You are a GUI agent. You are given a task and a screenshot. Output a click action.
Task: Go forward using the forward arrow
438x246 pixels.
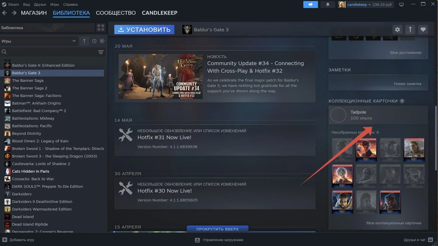[14, 13]
